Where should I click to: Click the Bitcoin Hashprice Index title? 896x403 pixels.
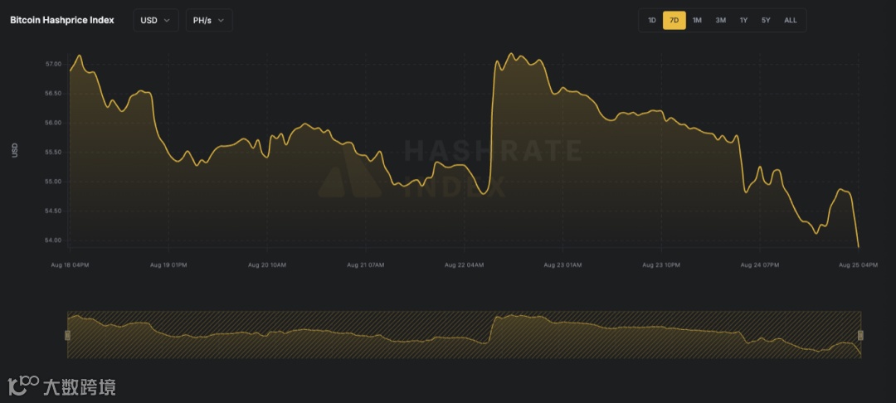click(x=62, y=20)
